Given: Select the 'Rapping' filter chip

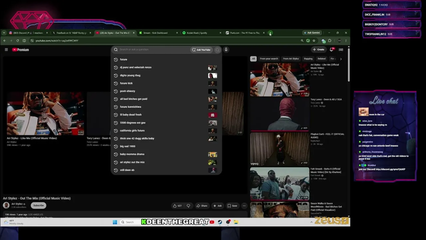Looking at the screenshot, I should pos(308,59).
